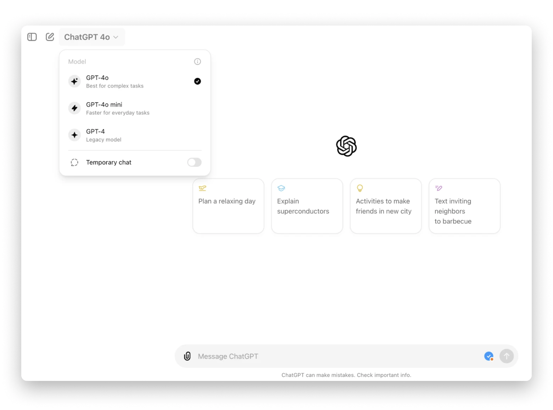553x410 pixels.
Task: Click the ChatGPT can make mistakes disclaimer
Action: 346,375
